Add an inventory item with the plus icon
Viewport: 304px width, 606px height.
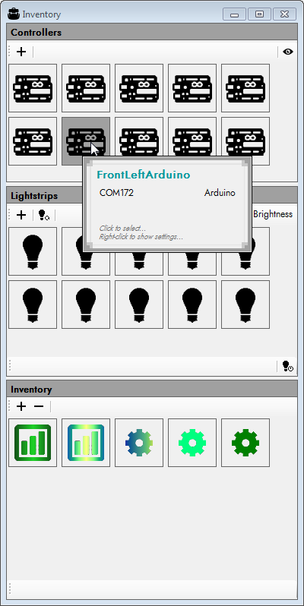click(x=21, y=406)
